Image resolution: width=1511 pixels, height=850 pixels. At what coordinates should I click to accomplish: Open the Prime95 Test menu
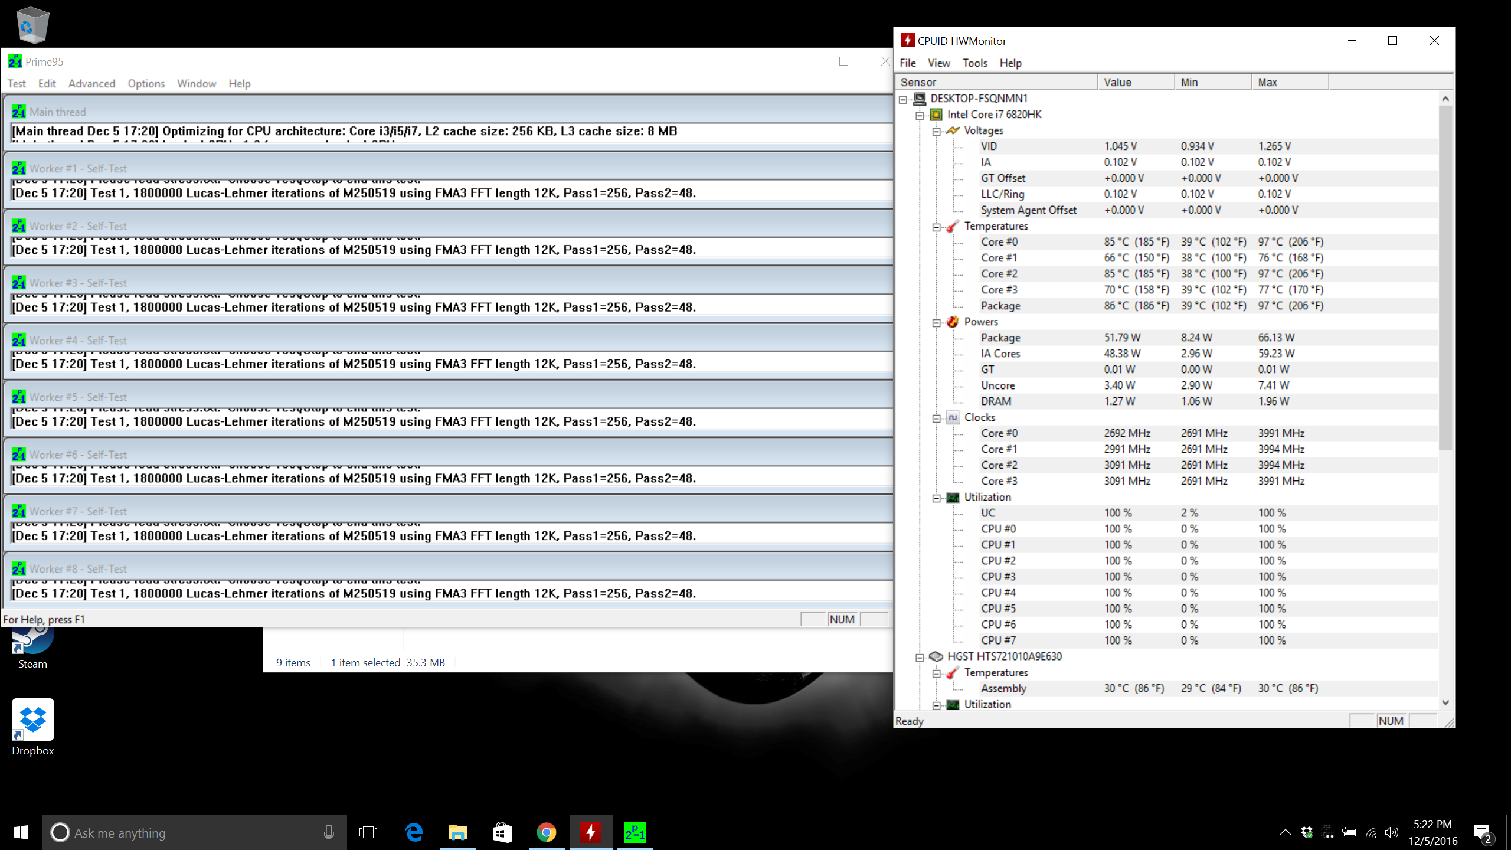point(17,83)
